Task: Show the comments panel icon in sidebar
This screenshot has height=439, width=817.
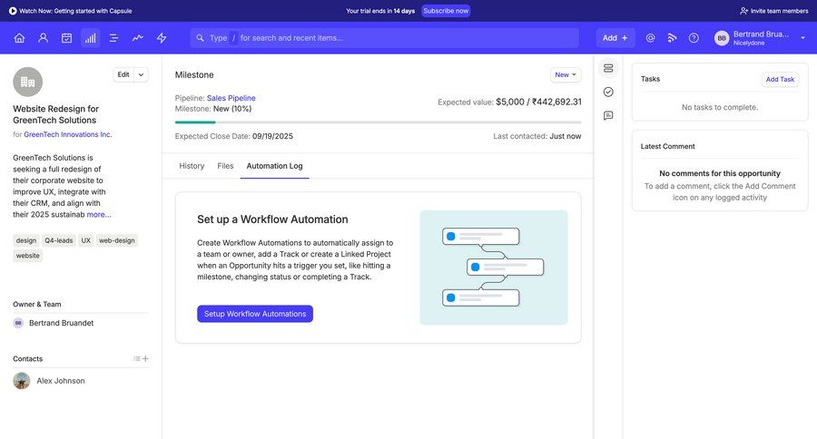Action: click(608, 115)
